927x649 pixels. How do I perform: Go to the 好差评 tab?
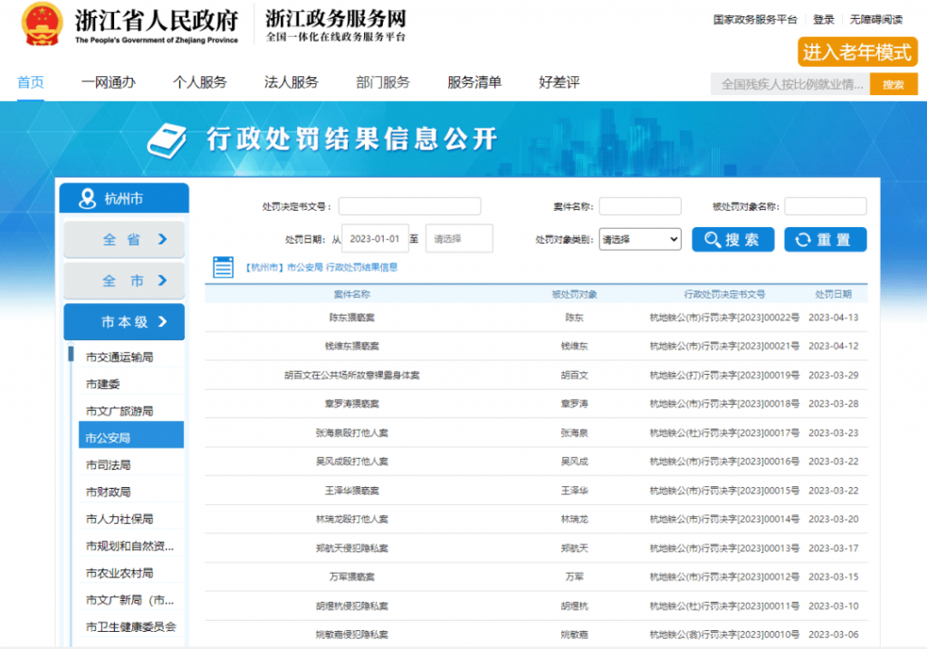(x=559, y=82)
